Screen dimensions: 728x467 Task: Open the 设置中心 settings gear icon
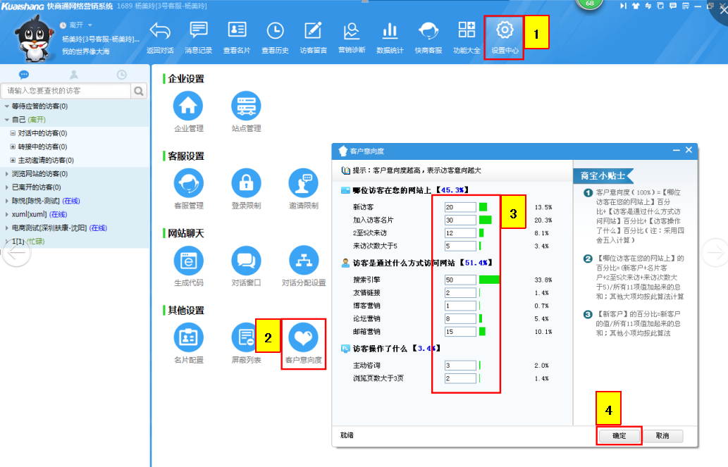point(504,32)
